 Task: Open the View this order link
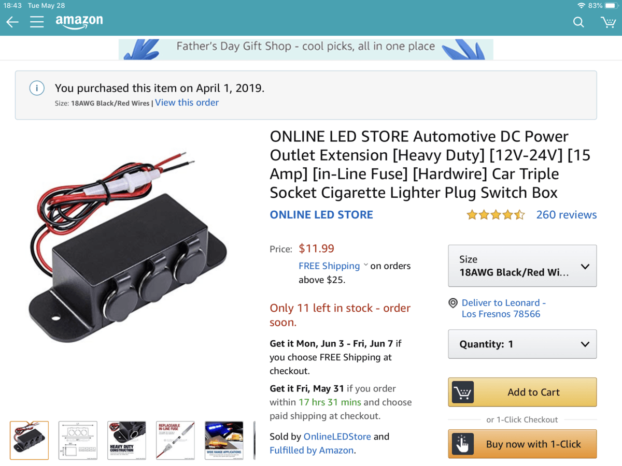tap(187, 103)
